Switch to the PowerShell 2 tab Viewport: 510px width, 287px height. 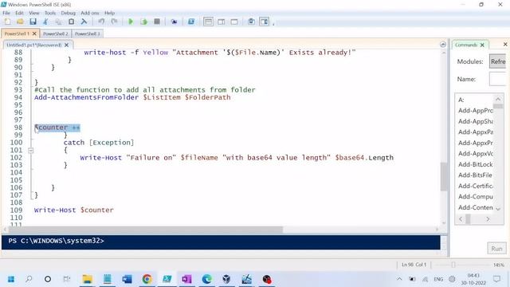56,33
